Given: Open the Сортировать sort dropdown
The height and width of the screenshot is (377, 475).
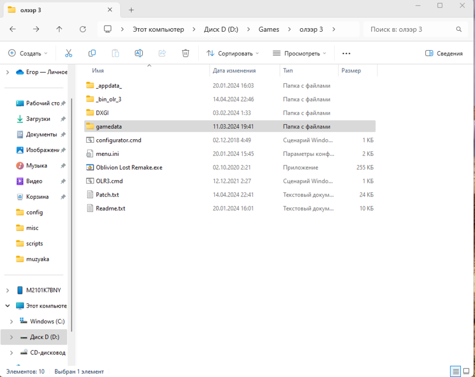Looking at the screenshot, I should click(x=232, y=53).
